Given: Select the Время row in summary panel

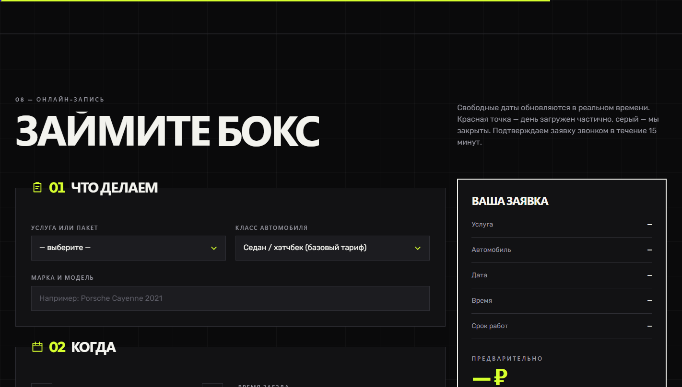Looking at the screenshot, I should tap(562, 301).
